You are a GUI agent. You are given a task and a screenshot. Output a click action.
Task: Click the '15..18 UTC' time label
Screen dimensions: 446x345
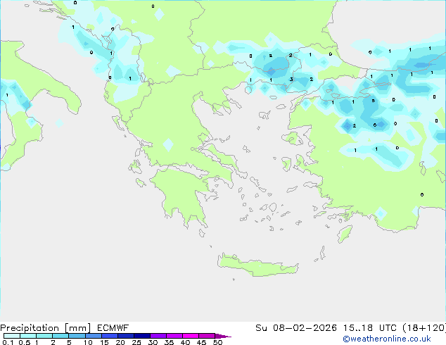click(x=369, y=328)
